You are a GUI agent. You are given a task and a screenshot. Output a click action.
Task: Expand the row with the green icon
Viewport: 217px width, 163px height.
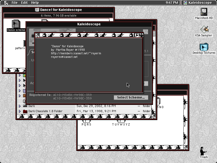point(20,75)
